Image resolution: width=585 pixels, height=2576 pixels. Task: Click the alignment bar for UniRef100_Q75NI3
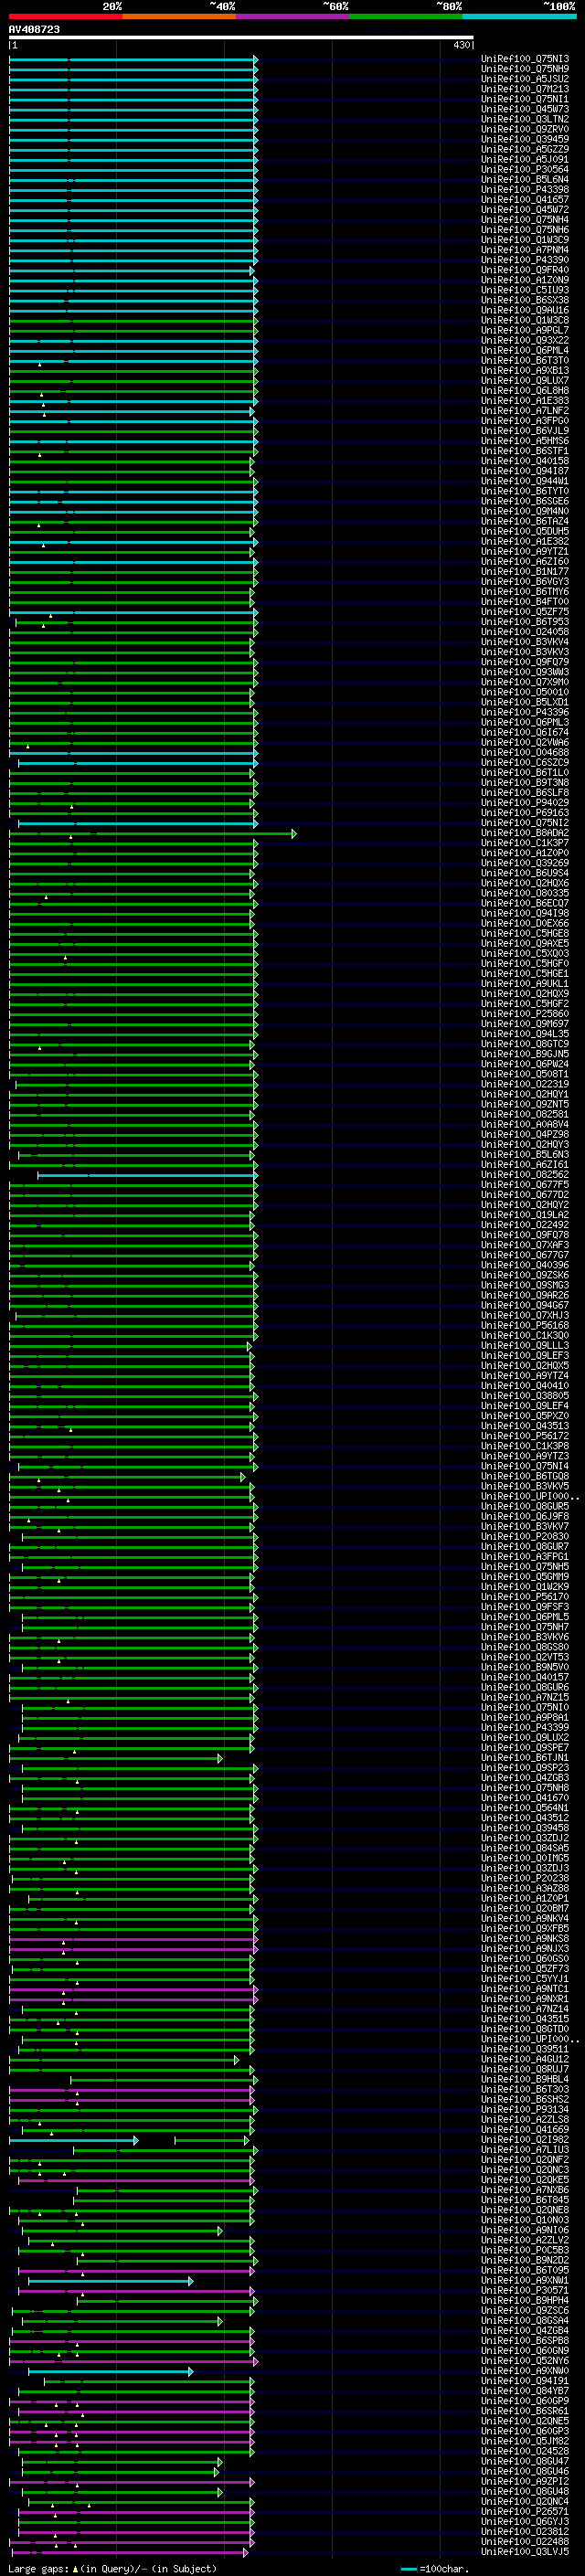pyautogui.click(x=133, y=59)
